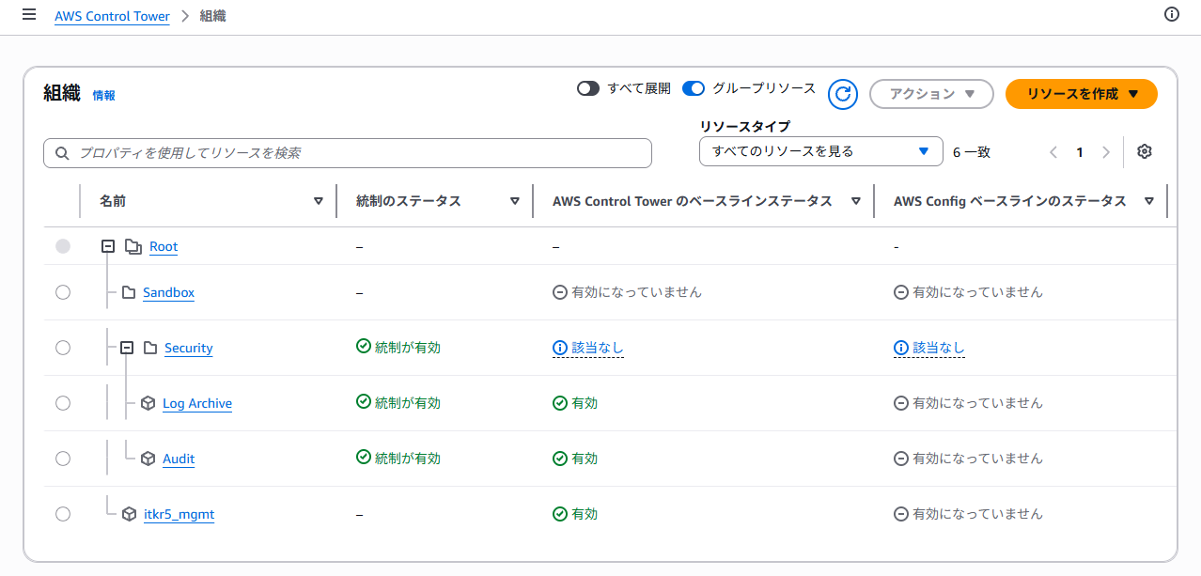The width and height of the screenshot is (1201, 576).
Task: Collapse the Root tree node
Action: tap(108, 246)
